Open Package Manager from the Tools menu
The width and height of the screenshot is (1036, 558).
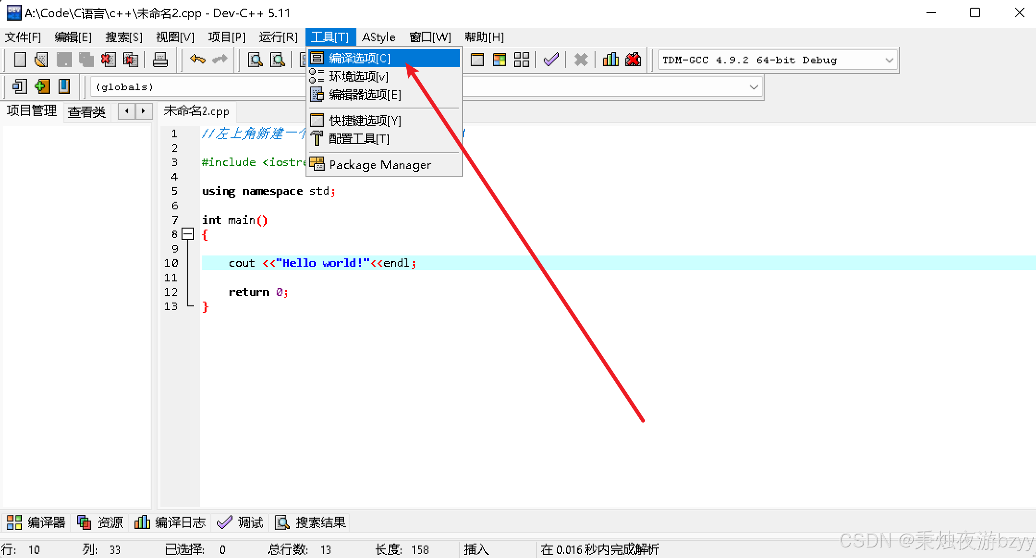(380, 165)
